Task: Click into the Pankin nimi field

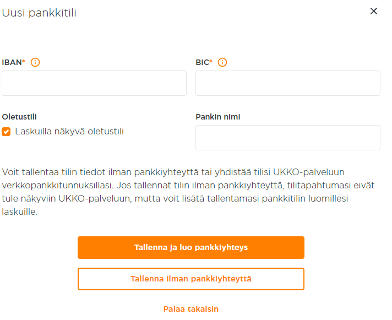Action: tap(288, 138)
